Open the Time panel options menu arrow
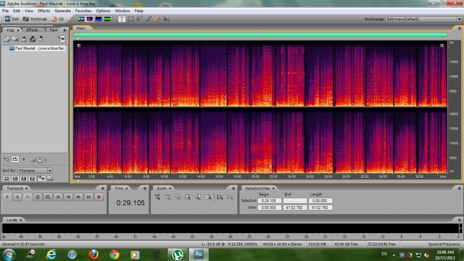The image size is (464, 261). (x=145, y=188)
